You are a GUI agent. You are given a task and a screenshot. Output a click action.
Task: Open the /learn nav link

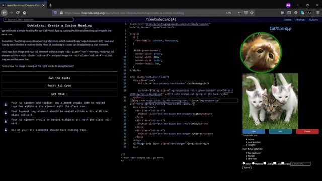(313, 20)
